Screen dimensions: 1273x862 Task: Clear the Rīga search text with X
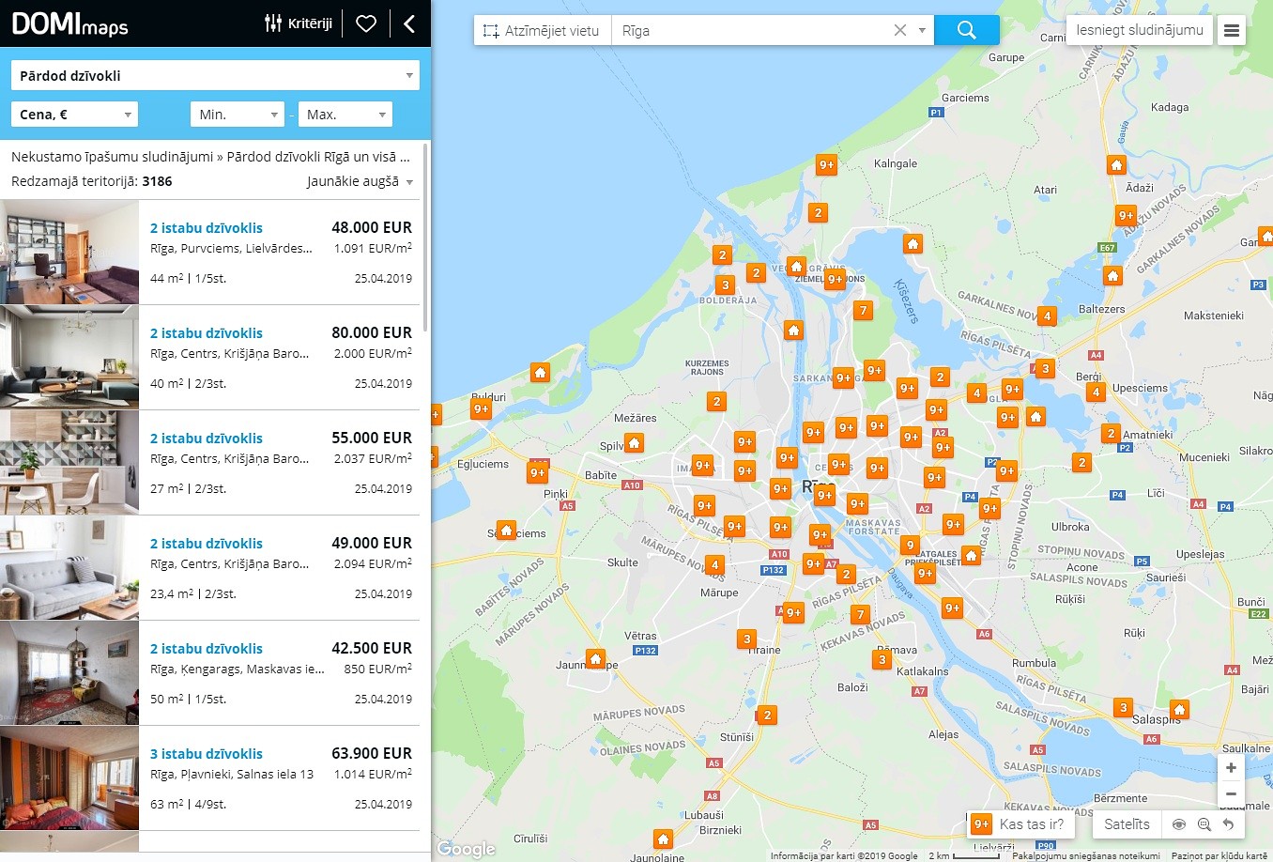[899, 30]
